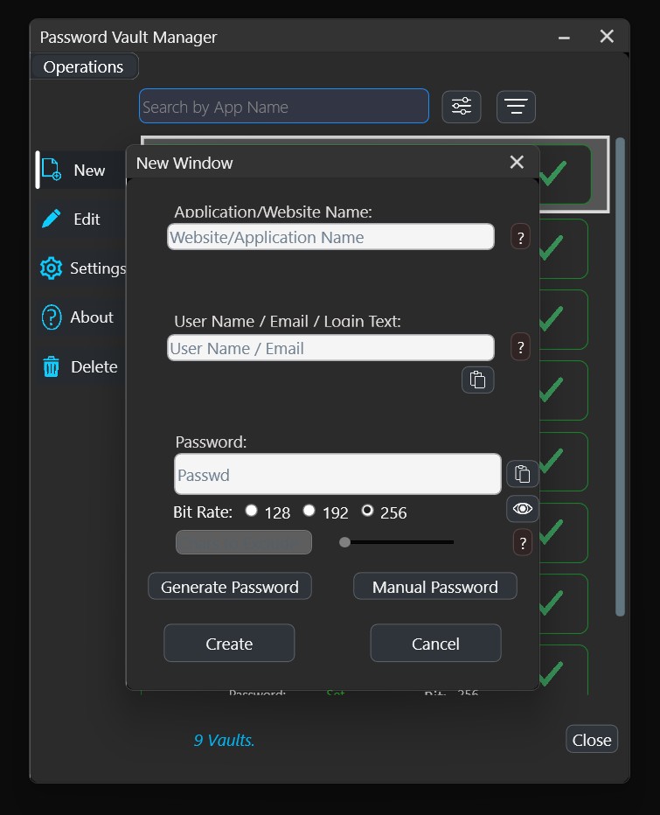Open the Operations menu
This screenshot has height=815, width=660.
pyautogui.click(x=84, y=66)
